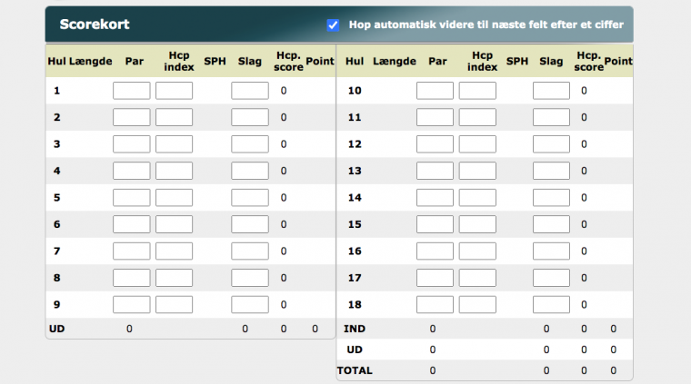The image size is (691, 384).
Task: Click the Scorekort header title
Action: (x=94, y=25)
